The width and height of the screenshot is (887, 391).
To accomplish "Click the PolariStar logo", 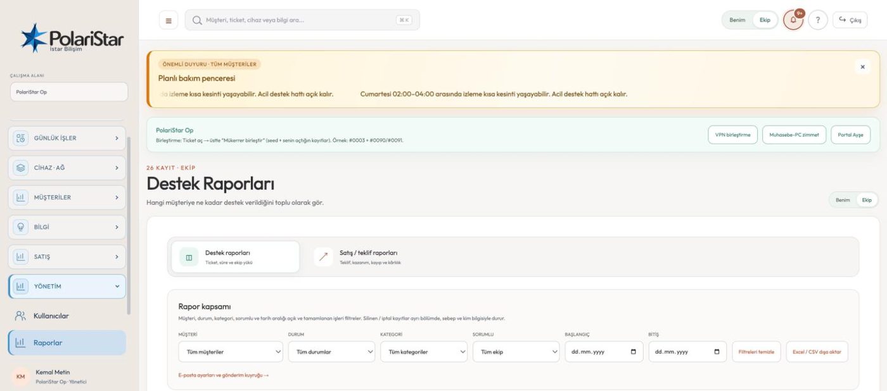I will coord(71,39).
